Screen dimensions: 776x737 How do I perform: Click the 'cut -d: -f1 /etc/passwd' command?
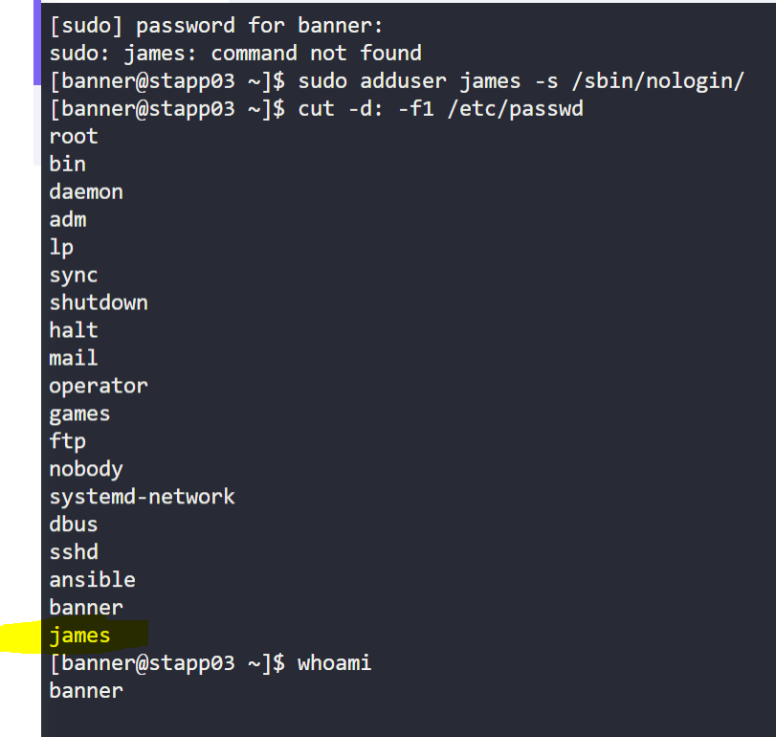pos(440,108)
